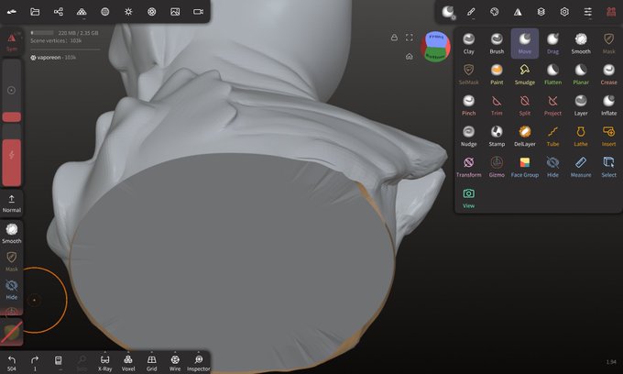Toggle Wire wireframe display

(x=175, y=362)
